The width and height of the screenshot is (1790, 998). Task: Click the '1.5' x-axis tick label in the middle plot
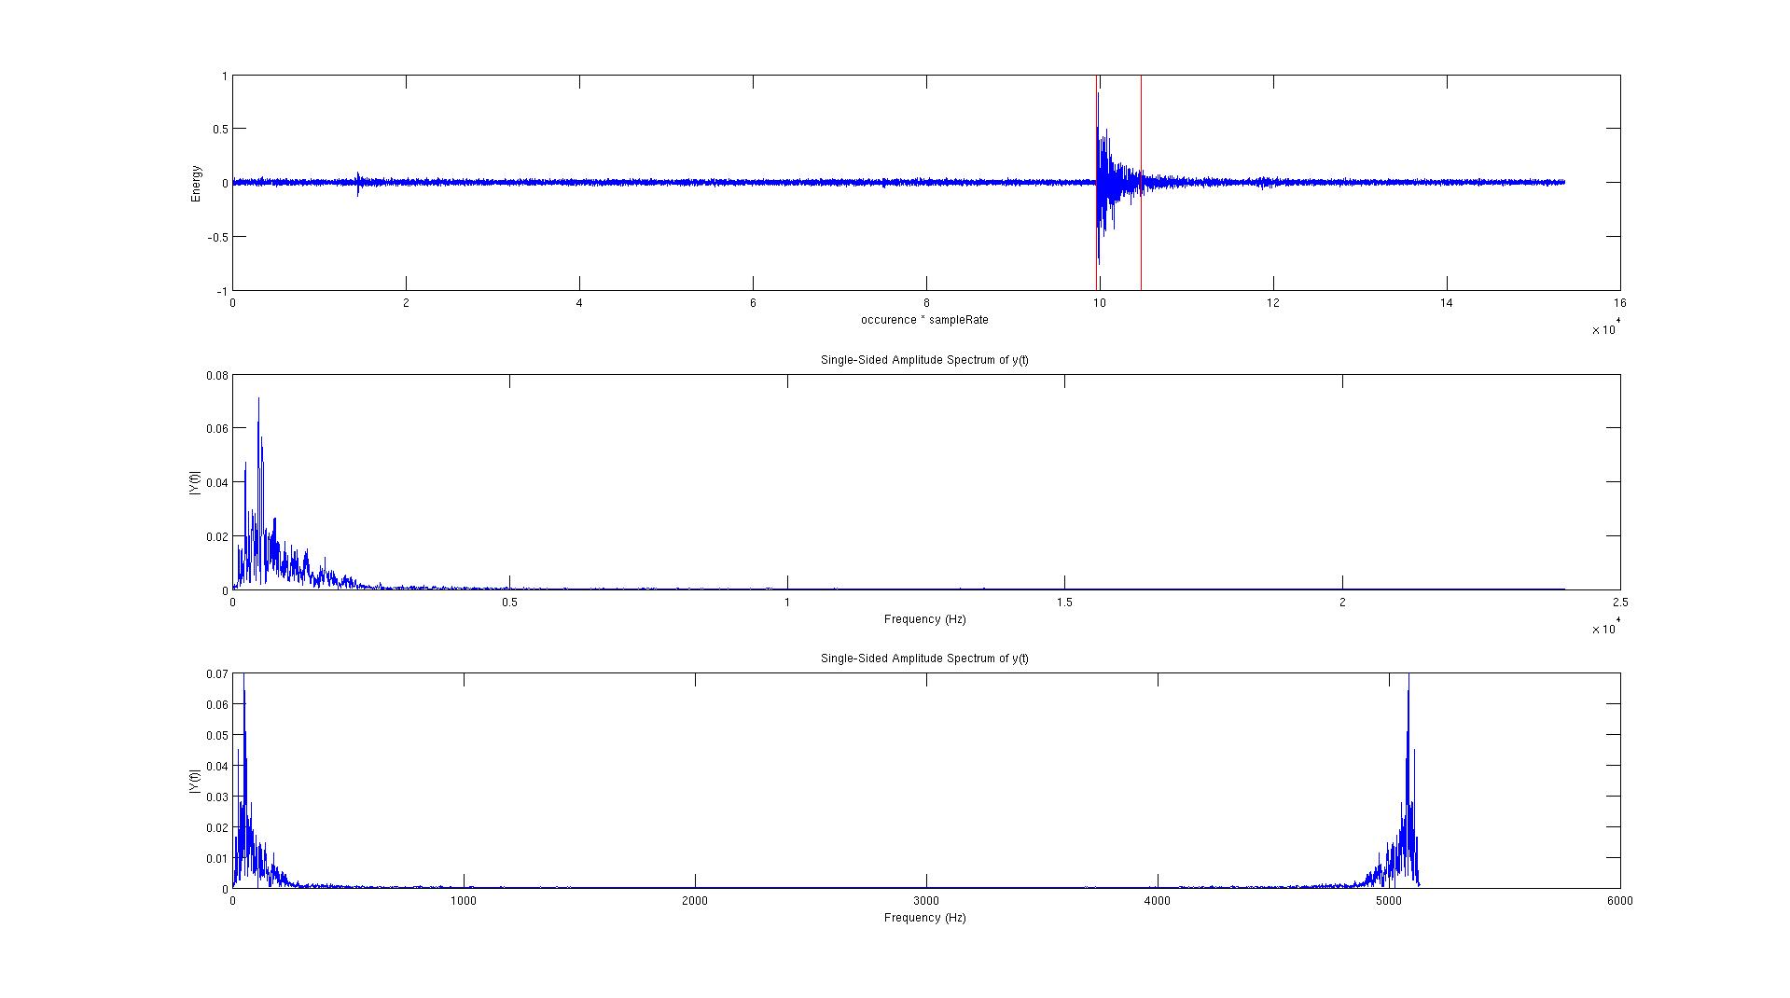click(1064, 603)
